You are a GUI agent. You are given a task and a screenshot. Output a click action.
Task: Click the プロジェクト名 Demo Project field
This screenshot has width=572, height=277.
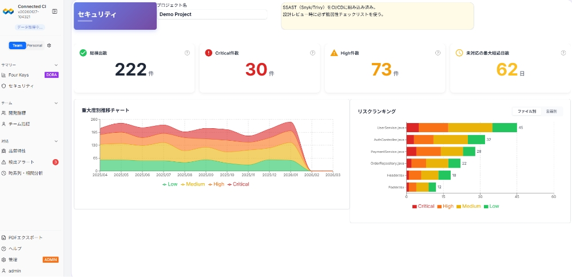click(212, 15)
